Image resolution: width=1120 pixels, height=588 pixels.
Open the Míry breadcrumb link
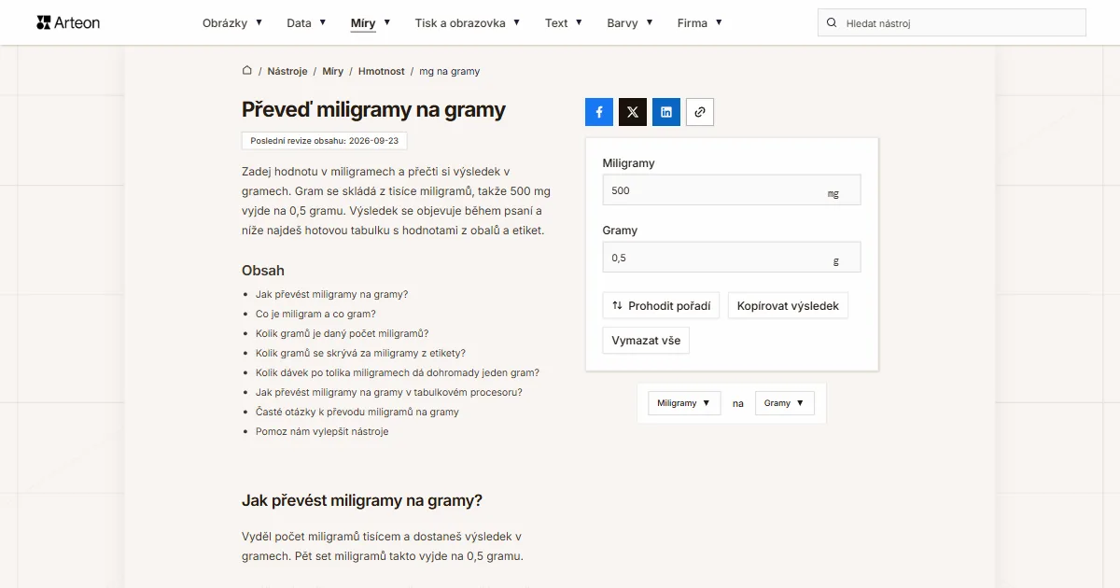333,71
